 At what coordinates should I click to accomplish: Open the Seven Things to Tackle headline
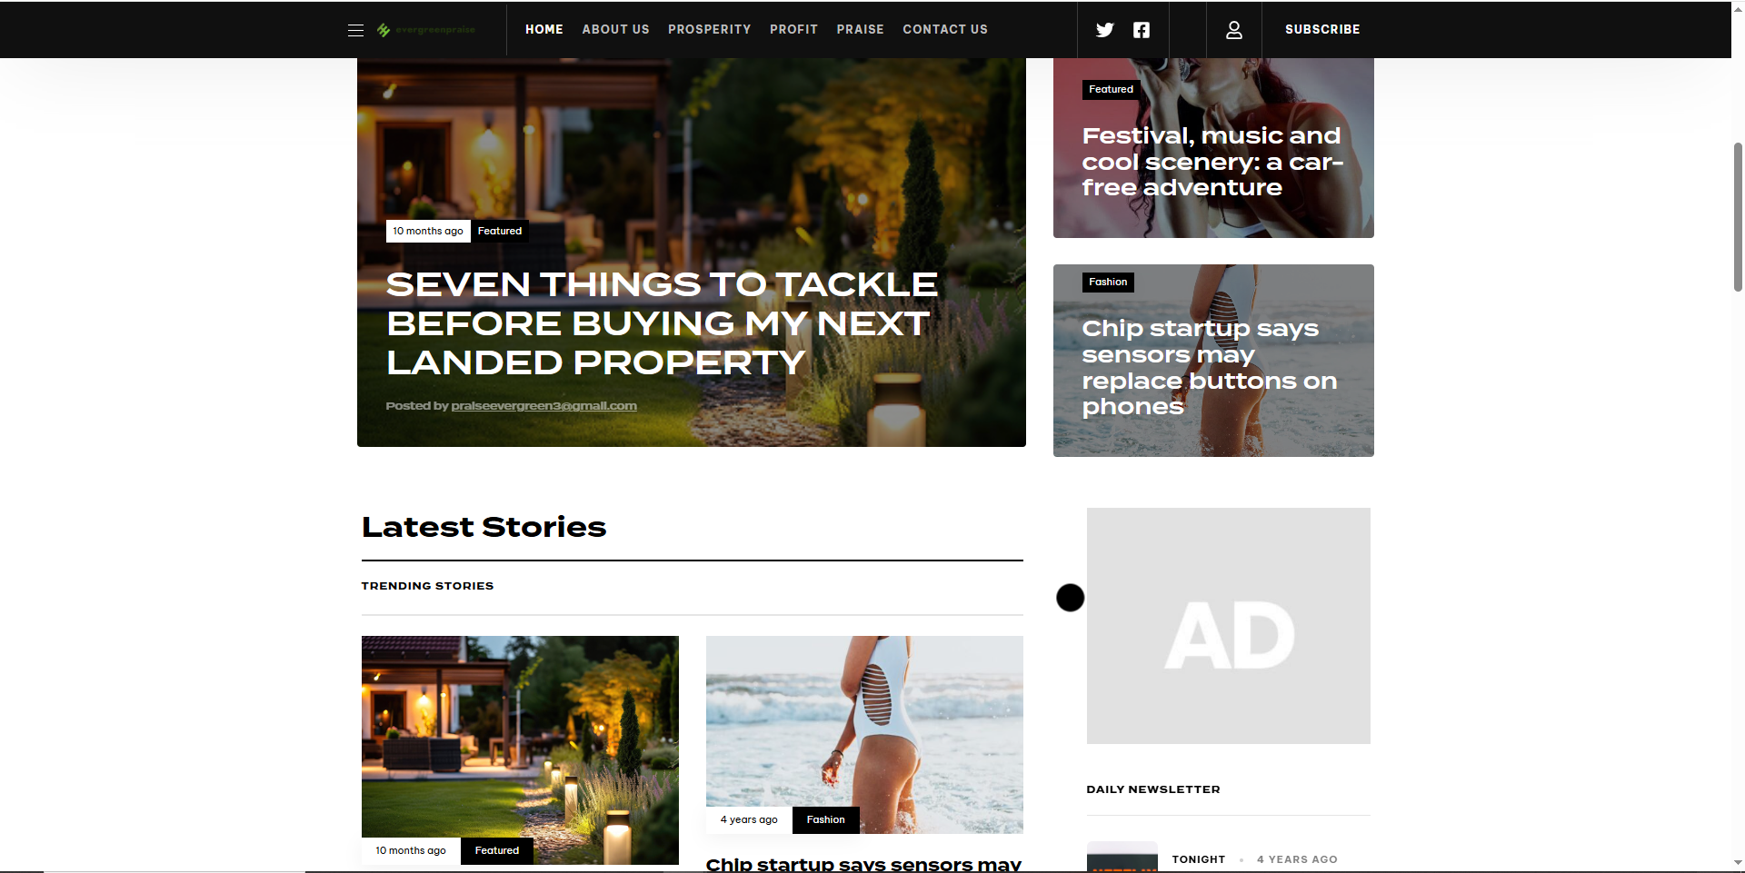(661, 323)
